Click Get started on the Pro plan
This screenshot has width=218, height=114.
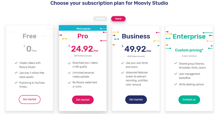83,100
